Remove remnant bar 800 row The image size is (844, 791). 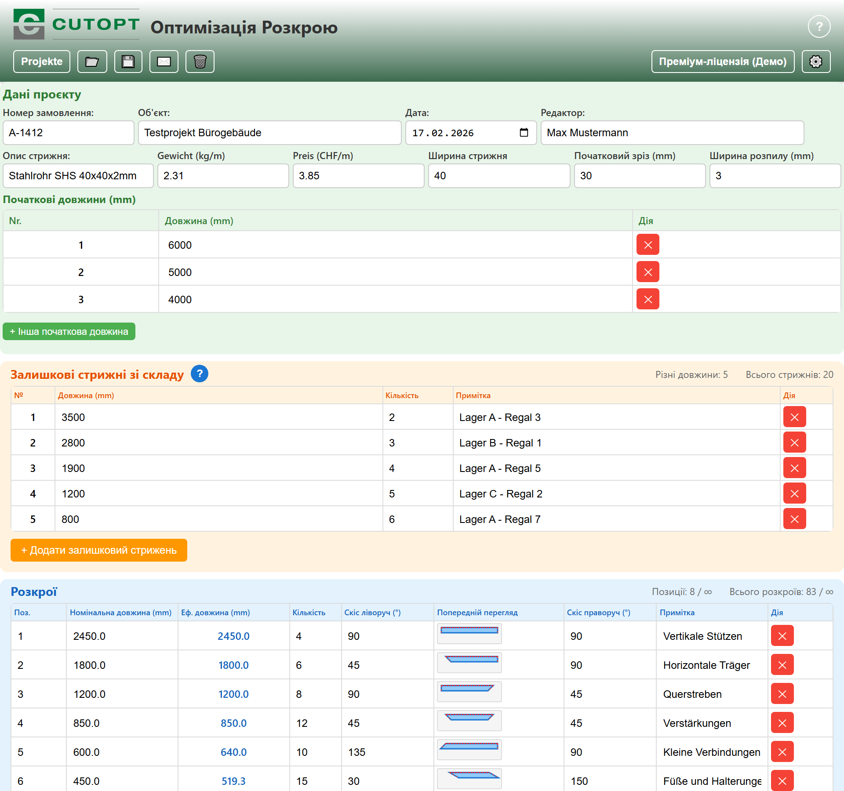(795, 519)
